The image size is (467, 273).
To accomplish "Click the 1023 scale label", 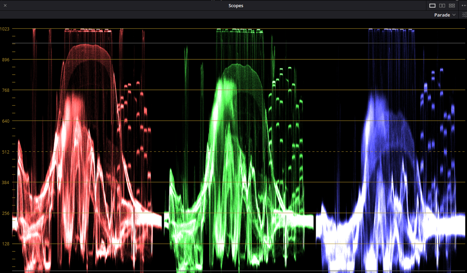I will [x=5, y=29].
